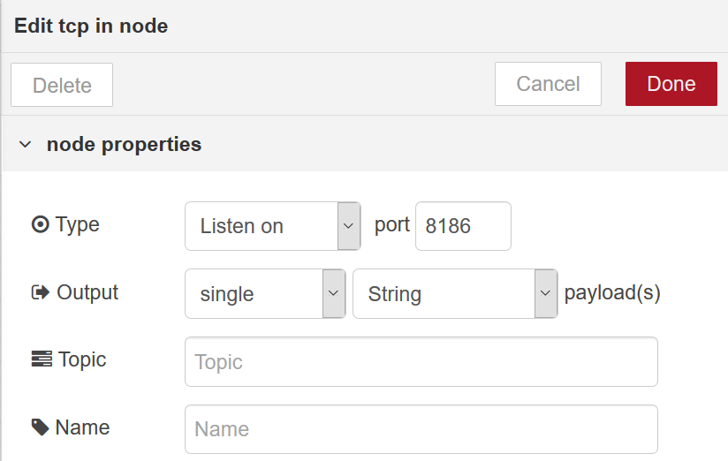The height and width of the screenshot is (461, 728).
Task: Click the Type target icon
Action: 41,224
